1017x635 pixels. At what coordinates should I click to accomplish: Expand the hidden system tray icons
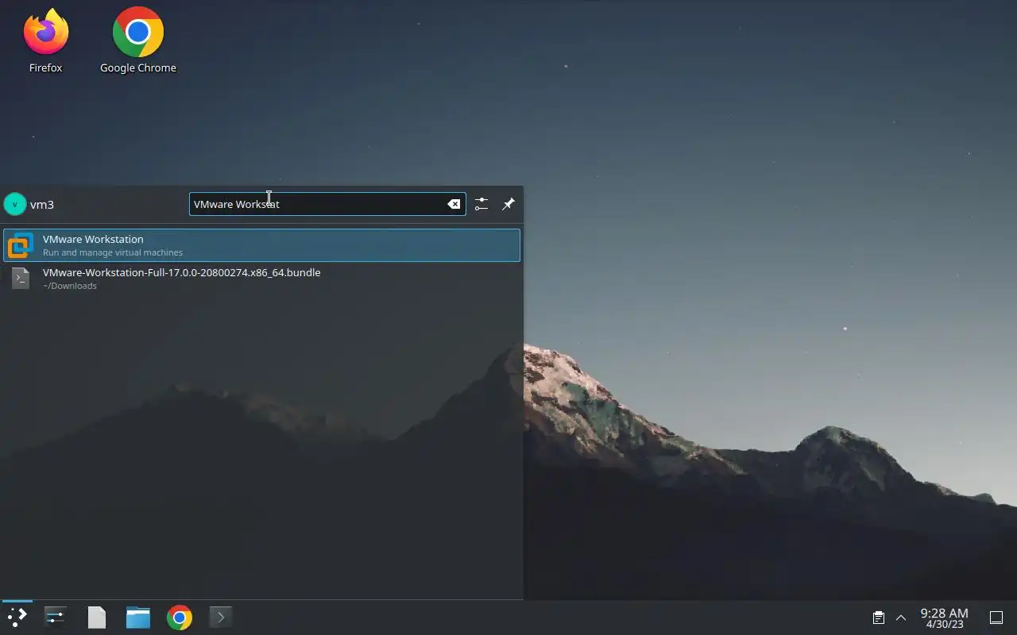[x=901, y=618]
